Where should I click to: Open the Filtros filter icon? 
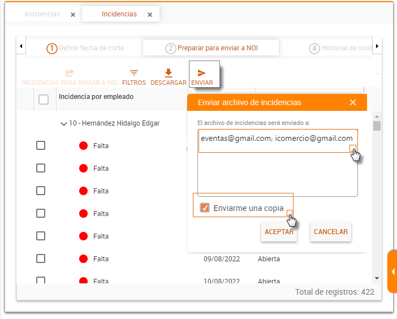[134, 73]
